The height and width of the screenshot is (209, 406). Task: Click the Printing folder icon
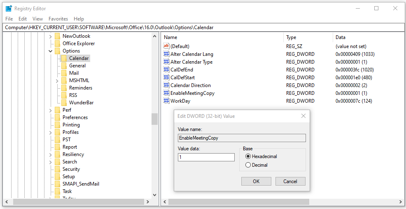pyautogui.click(x=58, y=125)
